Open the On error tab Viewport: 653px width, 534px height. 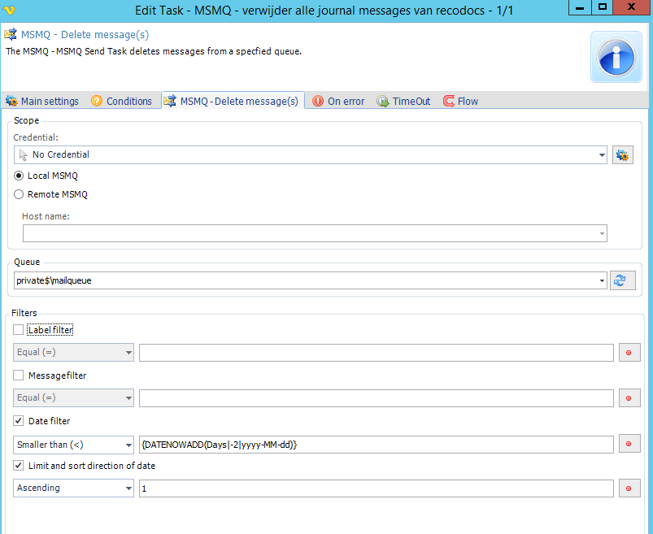pos(338,102)
